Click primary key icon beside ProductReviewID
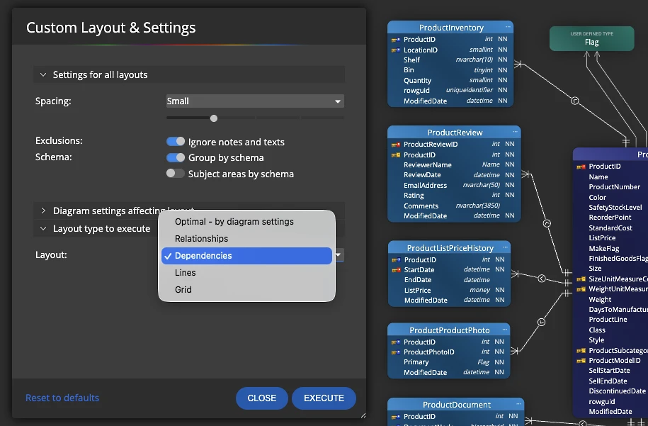 point(395,145)
